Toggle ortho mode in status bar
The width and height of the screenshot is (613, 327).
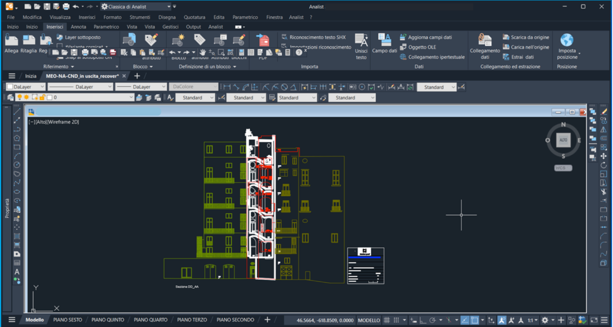click(423, 320)
